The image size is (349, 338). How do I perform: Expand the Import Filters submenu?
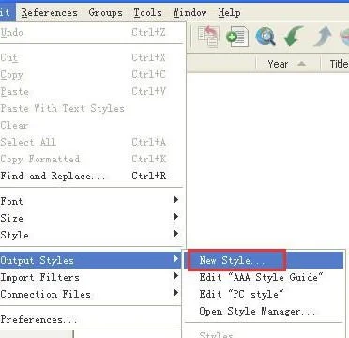click(x=90, y=277)
